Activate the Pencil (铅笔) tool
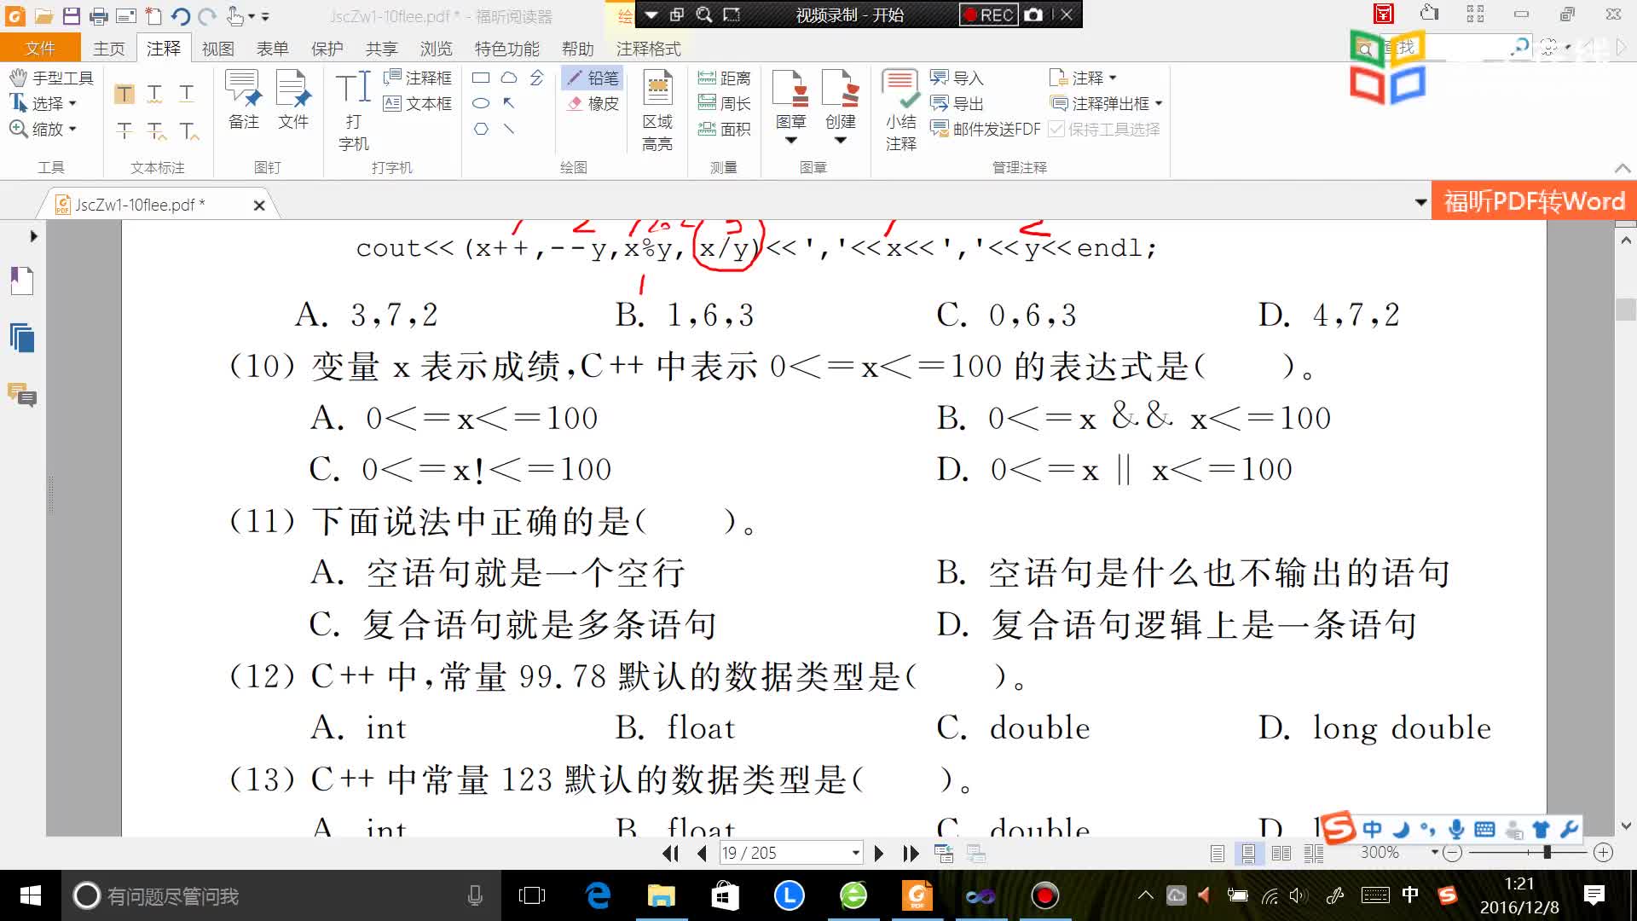The width and height of the screenshot is (1637, 921). click(593, 78)
